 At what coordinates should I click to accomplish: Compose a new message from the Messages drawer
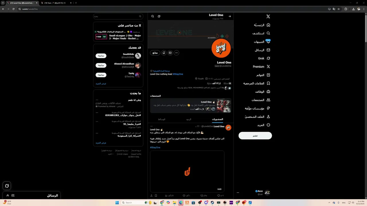(13, 196)
